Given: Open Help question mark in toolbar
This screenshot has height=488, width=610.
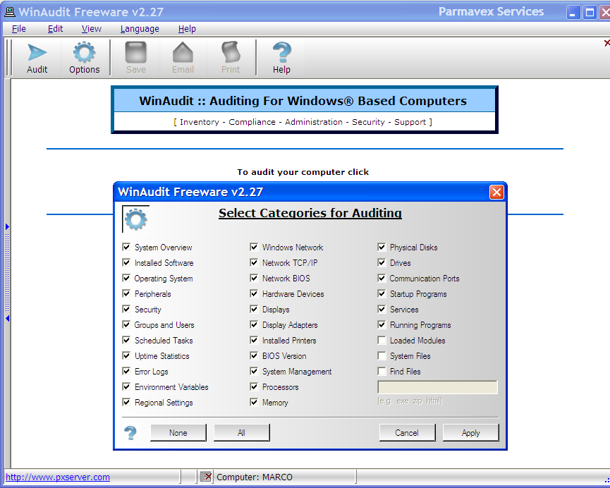Looking at the screenshot, I should 281,59.
